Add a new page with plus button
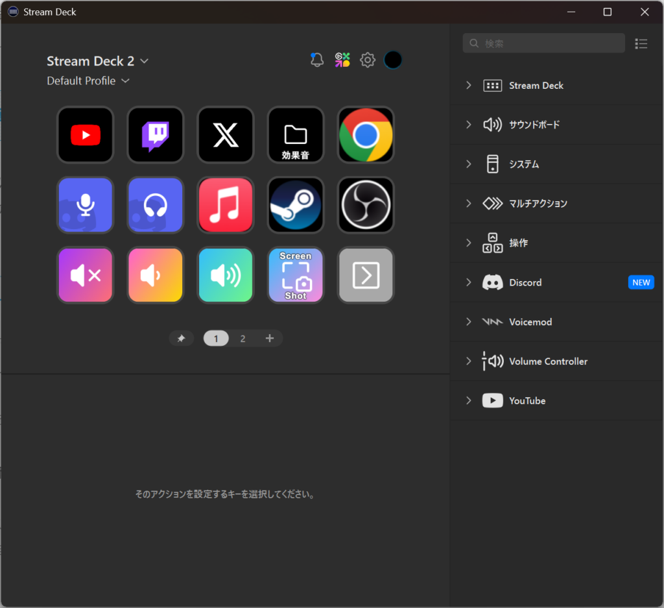This screenshot has width=664, height=608. (x=270, y=339)
